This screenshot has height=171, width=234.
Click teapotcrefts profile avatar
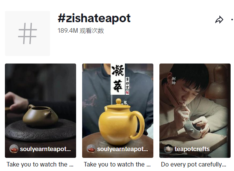[x=168, y=149]
